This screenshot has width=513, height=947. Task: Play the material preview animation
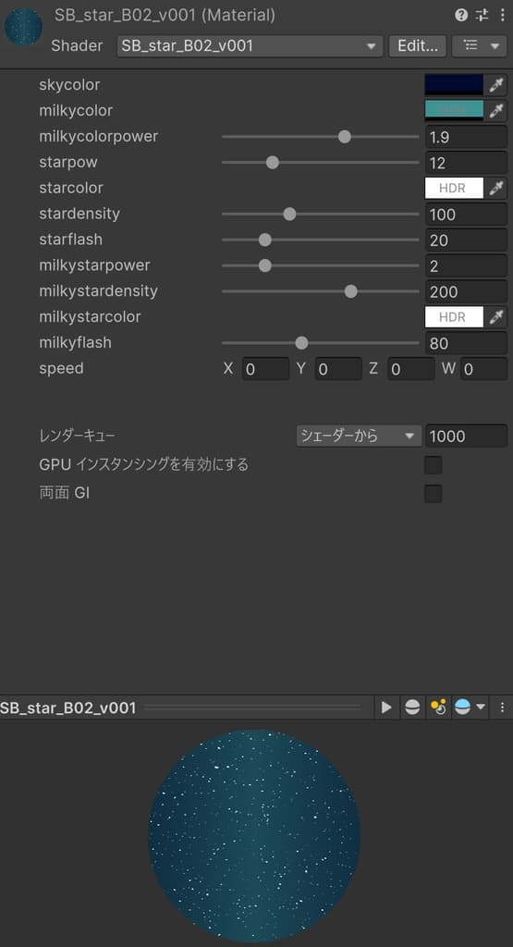point(386,707)
